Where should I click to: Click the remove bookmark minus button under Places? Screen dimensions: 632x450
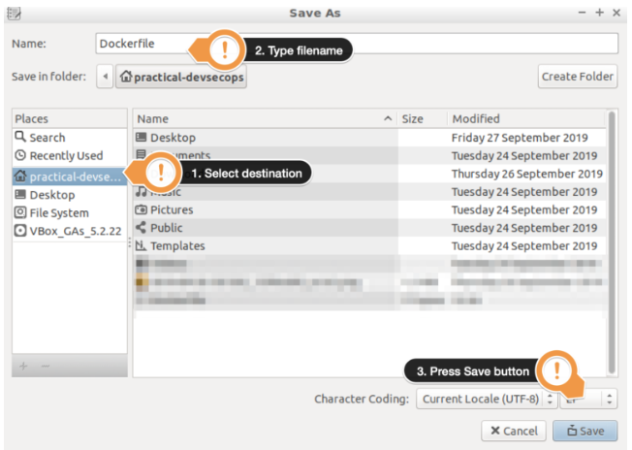coord(46,366)
